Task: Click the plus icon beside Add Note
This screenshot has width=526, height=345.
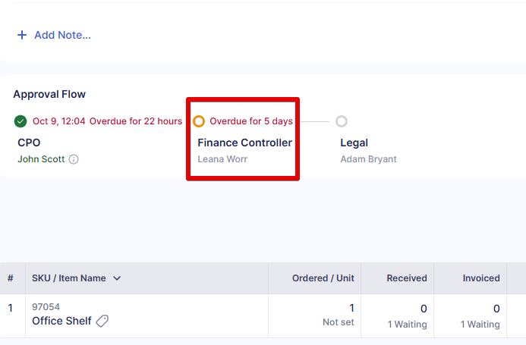Action: [x=21, y=35]
